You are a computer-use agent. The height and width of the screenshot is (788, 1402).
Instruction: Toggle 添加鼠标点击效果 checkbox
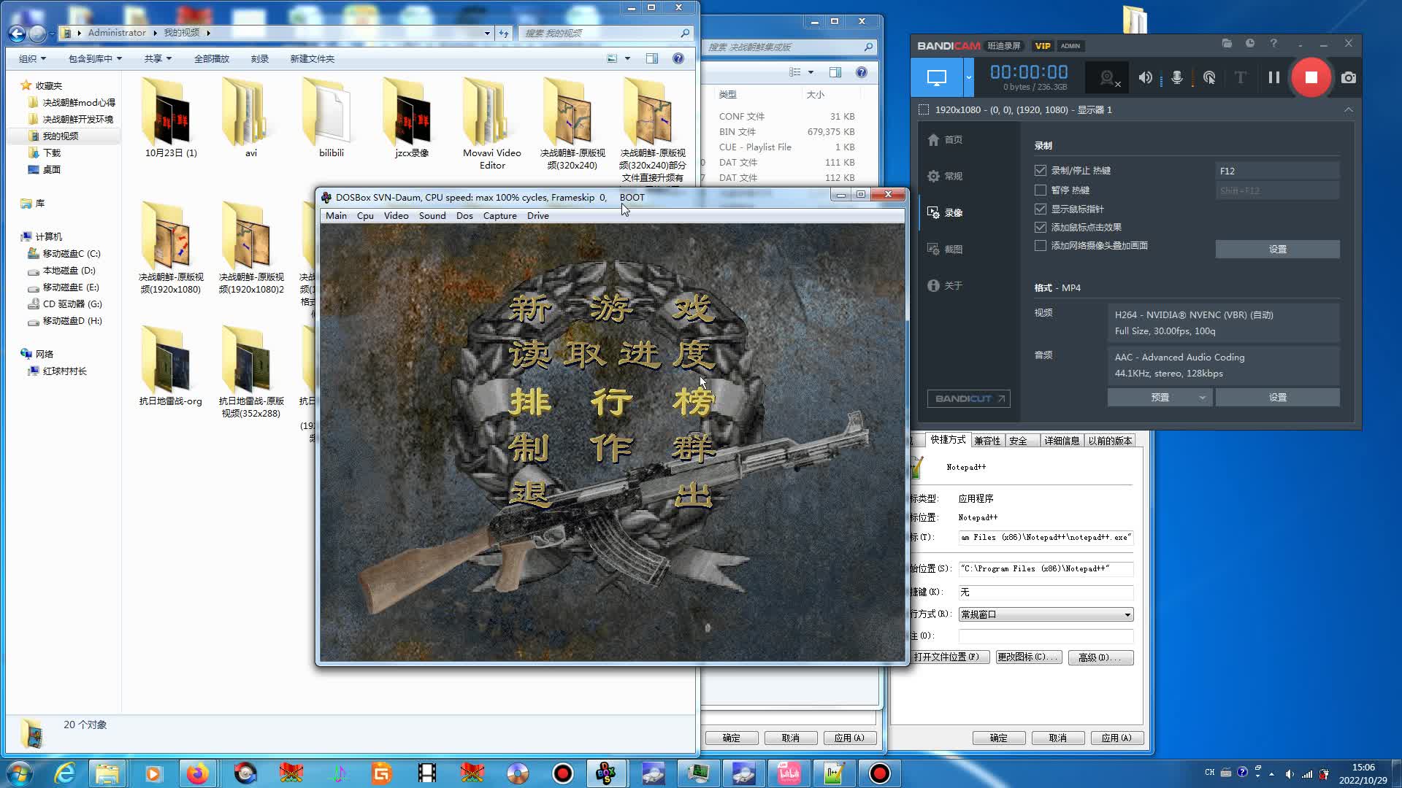pyautogui.click(x=1041, y=228)
